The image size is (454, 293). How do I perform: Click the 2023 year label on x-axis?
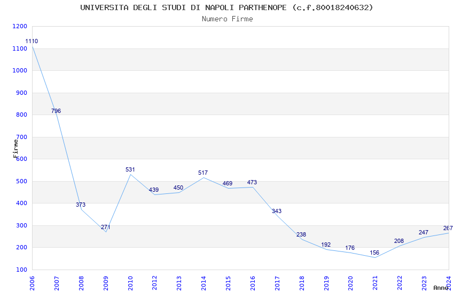click(424, 283)
